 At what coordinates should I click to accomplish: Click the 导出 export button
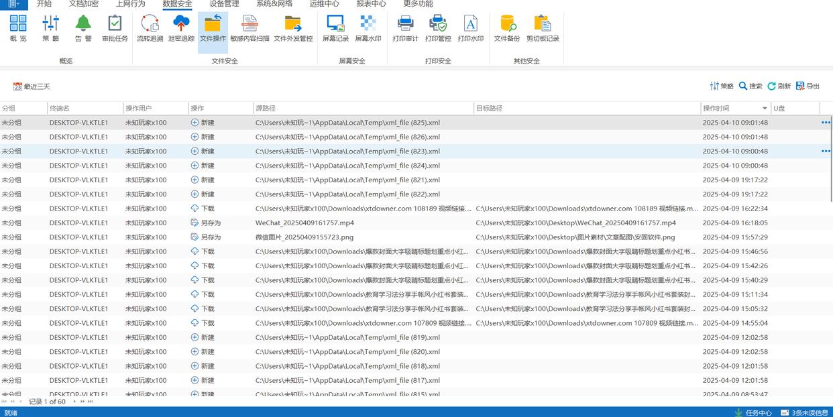808,86
